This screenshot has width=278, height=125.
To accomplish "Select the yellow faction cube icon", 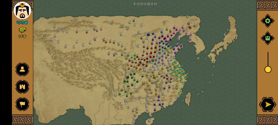I will (22, 30).
